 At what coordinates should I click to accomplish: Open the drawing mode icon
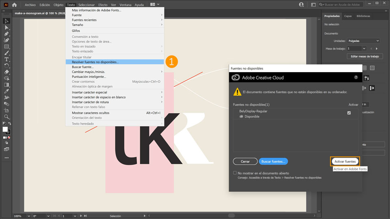coord(7,143)
